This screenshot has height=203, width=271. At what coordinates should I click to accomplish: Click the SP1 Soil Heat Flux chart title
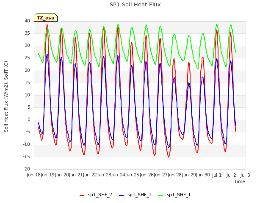point(135,5)
